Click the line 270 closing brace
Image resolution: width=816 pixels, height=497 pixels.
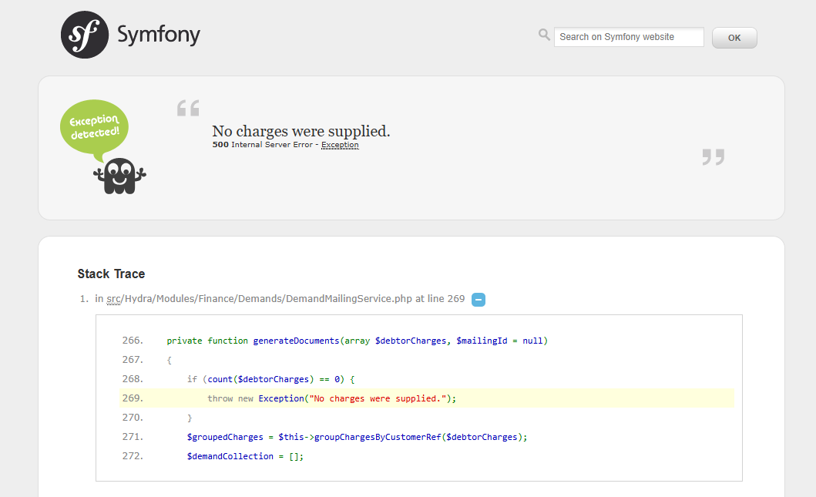(190, 418)
